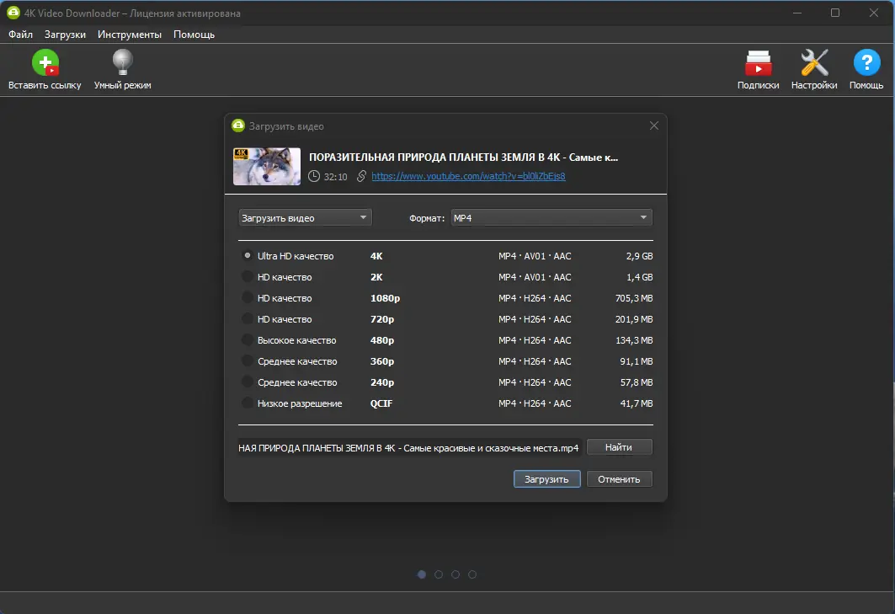Screen dimensions: 895x614
Task: Select third page indicator dot
Action: pos(455,574)
